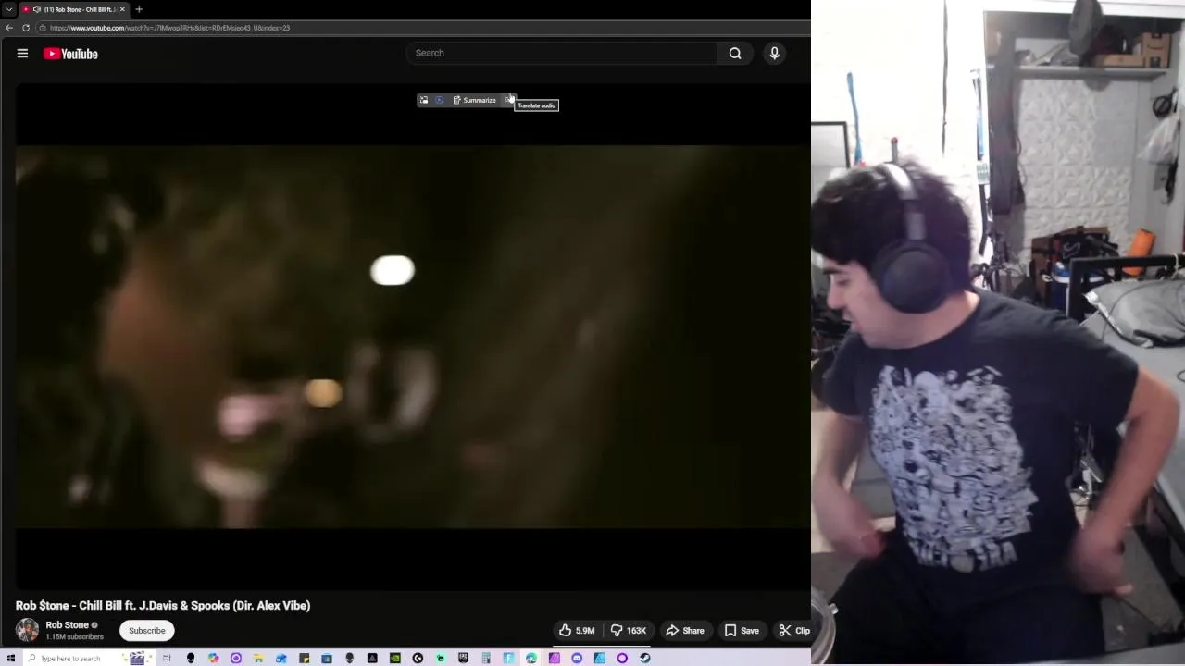The width and height of the screenshot is (1185, 666).
Task: Click the Clip scissors button
Action: 793,631
